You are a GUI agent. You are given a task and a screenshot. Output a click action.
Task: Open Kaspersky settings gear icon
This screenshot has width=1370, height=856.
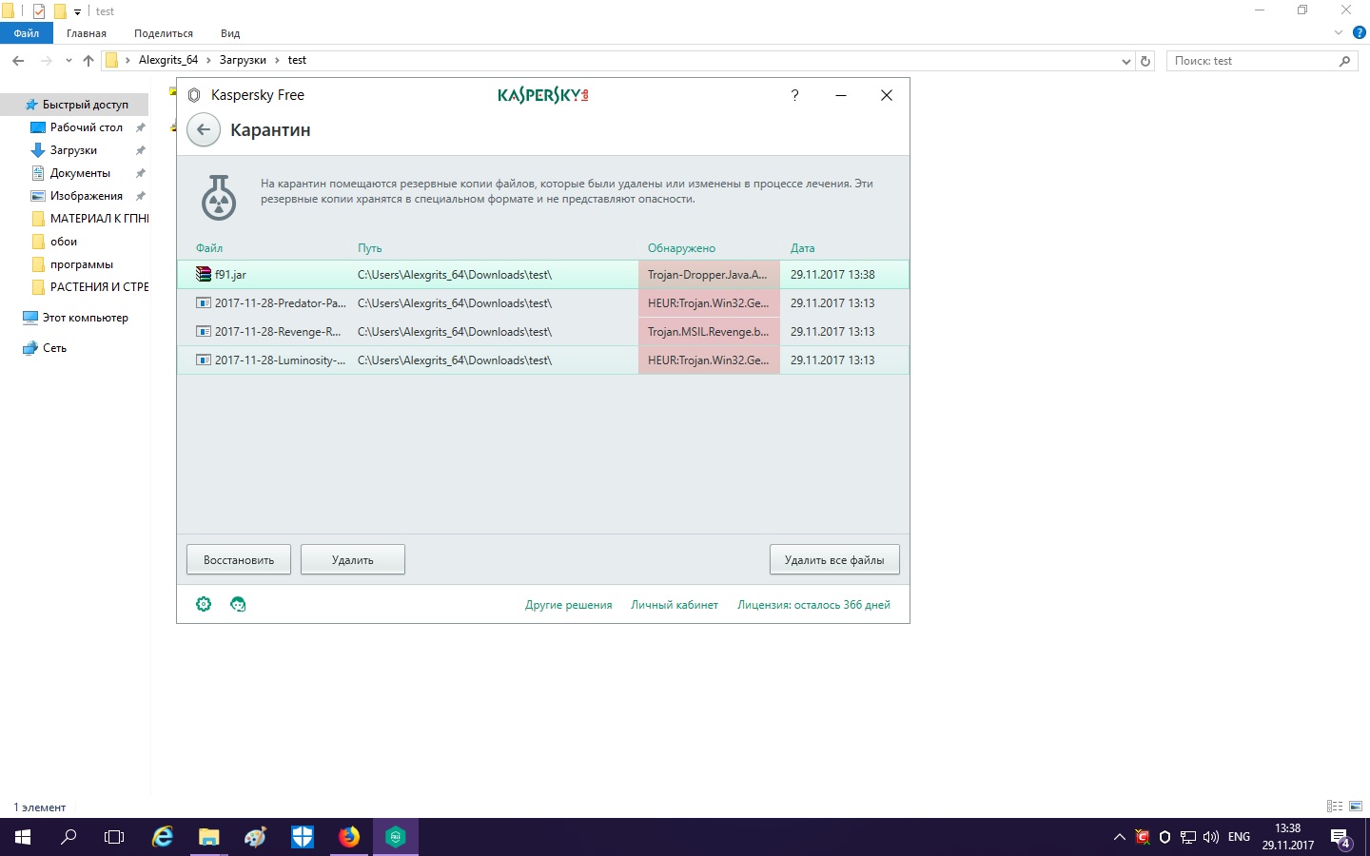pos(204,604)
